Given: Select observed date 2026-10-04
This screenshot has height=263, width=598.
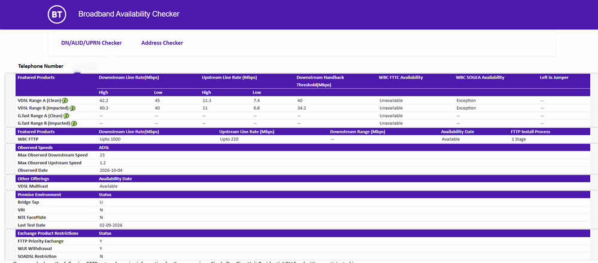Looking at the screenshot, I should [x=111, y=170].
